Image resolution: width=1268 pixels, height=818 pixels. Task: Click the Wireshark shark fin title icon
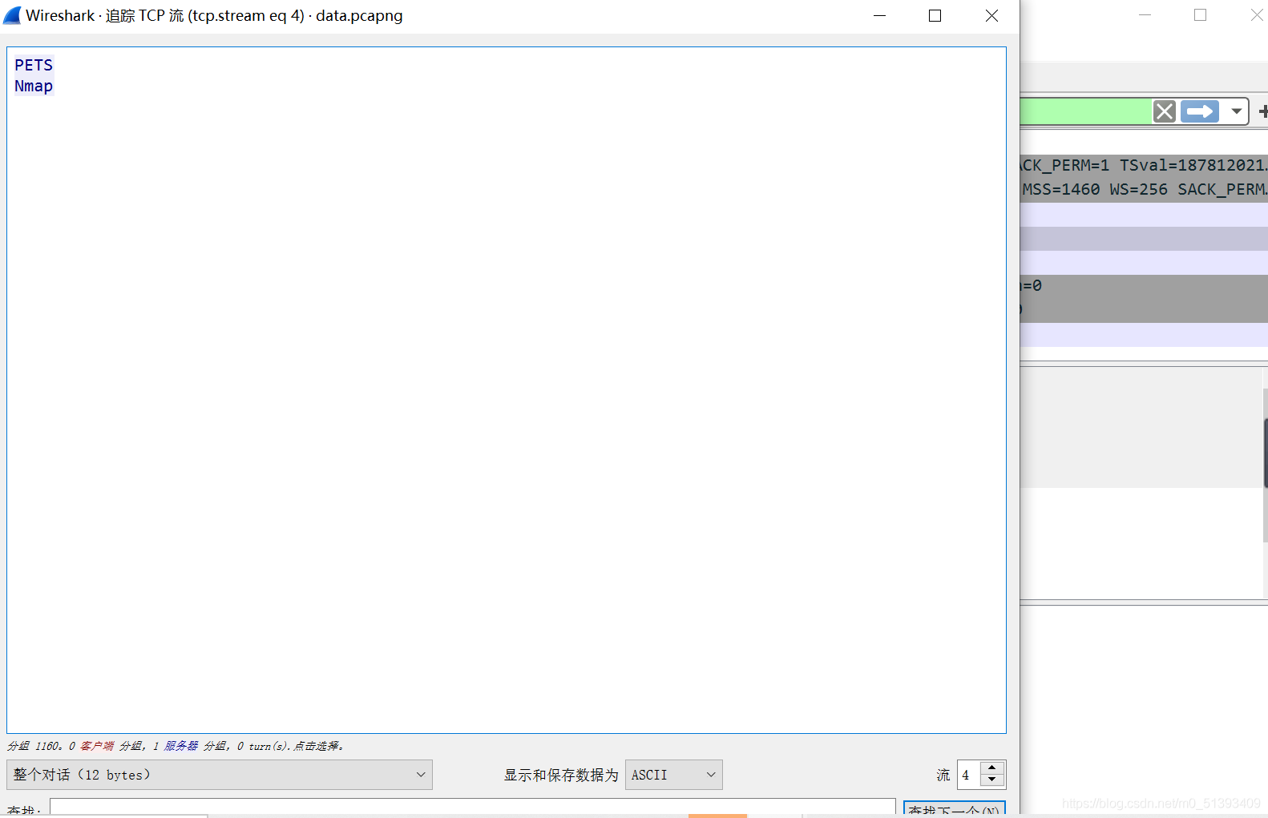(x=12, y=15)
